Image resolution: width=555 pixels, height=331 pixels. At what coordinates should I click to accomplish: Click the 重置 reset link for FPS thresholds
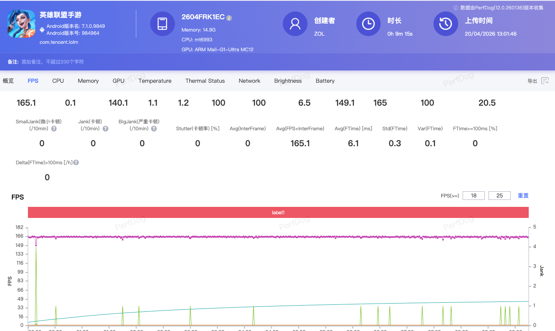click(x=523, y=195)
